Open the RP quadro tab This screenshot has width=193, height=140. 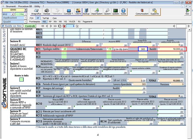tap(50, 22)
